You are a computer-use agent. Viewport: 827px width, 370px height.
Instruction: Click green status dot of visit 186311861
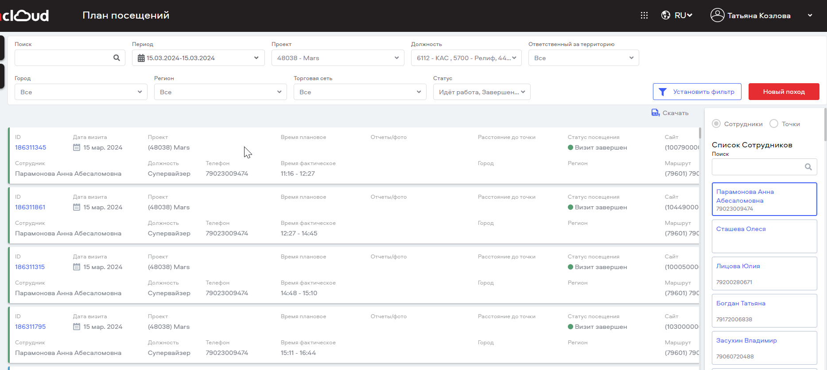pos(571,207)
